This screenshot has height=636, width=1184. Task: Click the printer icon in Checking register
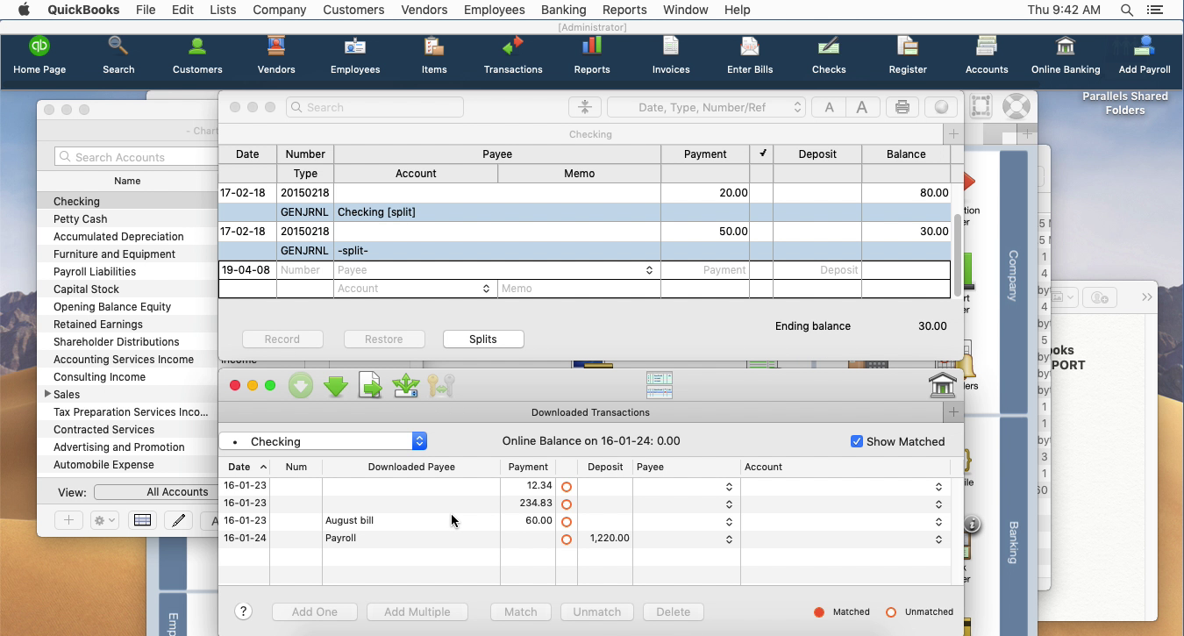tap(902, 107)
